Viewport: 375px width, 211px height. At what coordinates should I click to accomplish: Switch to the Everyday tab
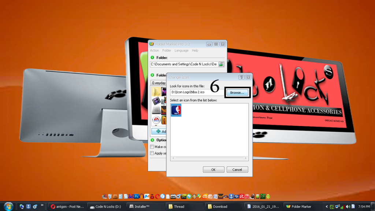coord(159,83)
